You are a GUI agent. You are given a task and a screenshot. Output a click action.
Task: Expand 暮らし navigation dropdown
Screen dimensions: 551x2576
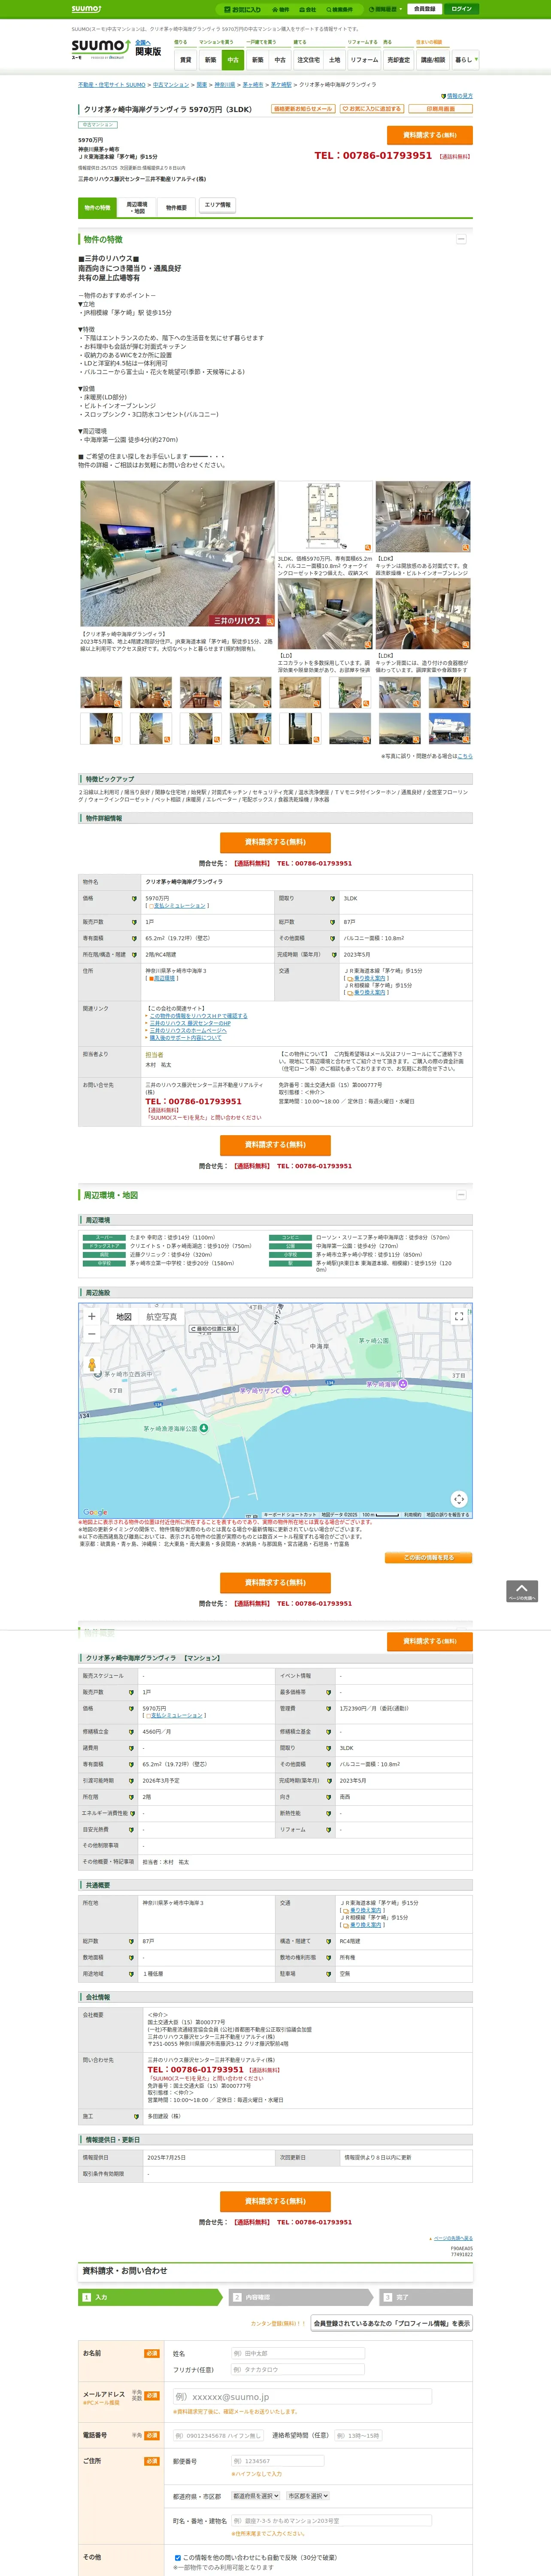[x=465, y=60]
